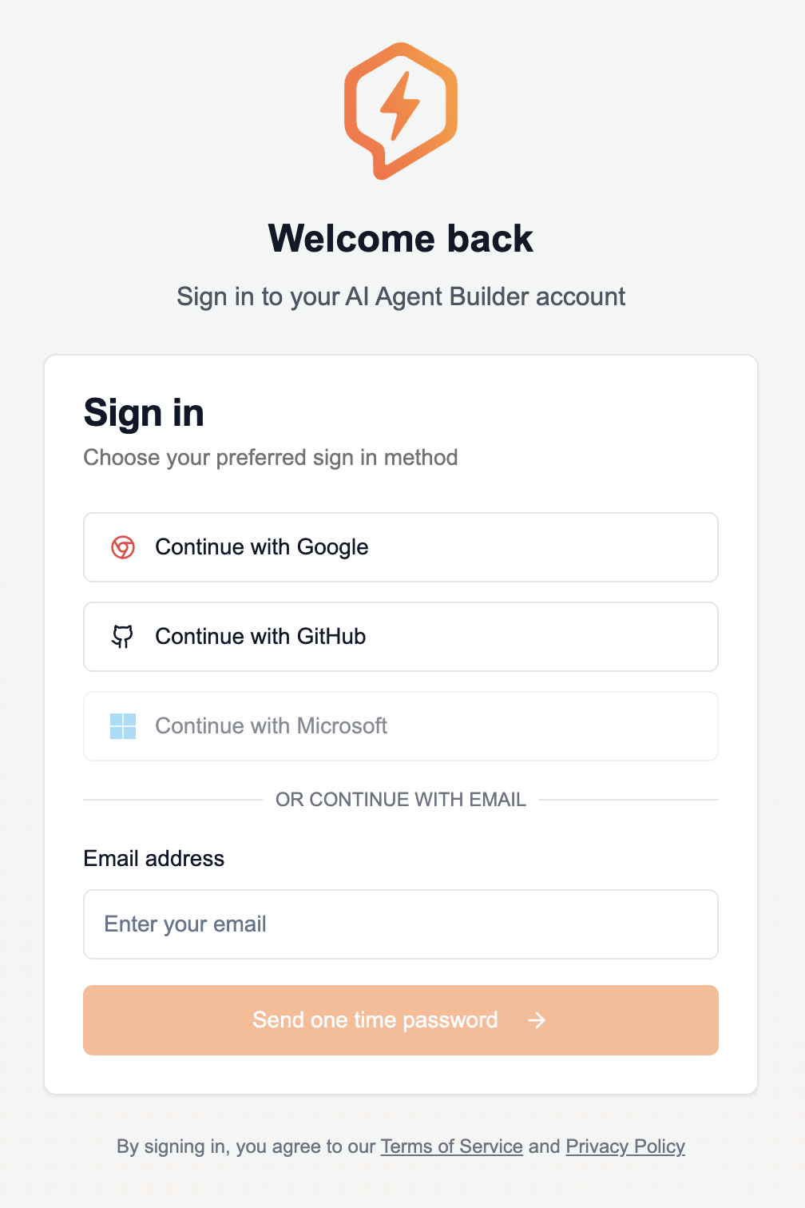Click the email address input field
The width and height of the screenshot is (805, 1208).
(x=400, y=924)
